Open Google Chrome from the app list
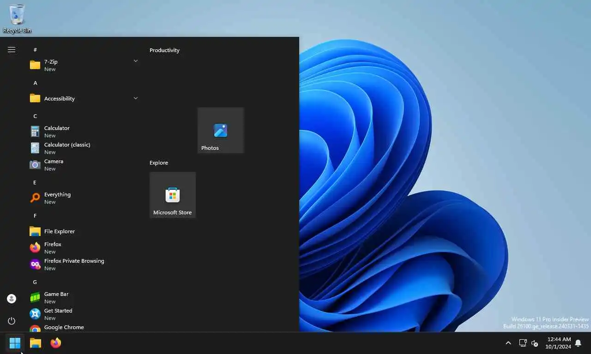The width and height of the screenshot is (591, 354). point(84,328)
